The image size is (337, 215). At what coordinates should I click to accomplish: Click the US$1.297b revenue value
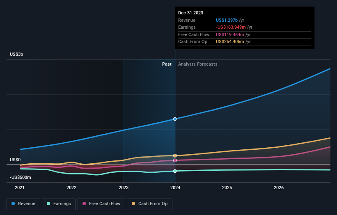click(227, 20)
